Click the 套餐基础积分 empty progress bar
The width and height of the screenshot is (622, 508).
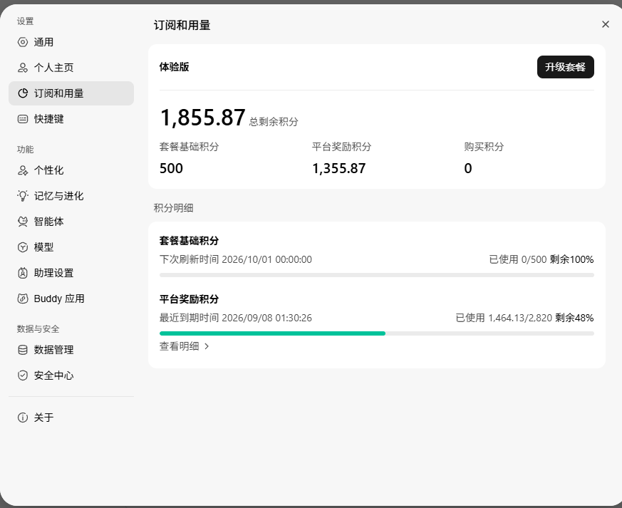[x=377, y=275]
